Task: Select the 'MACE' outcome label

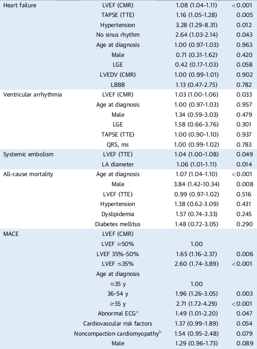Action: [11, 234]
